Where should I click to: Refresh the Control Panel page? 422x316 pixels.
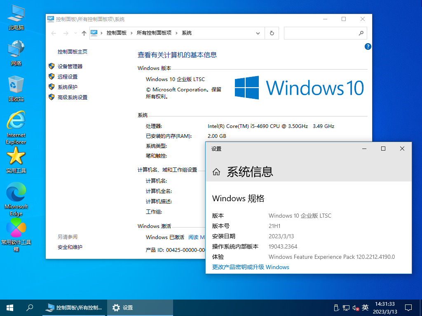pos(272,33)
